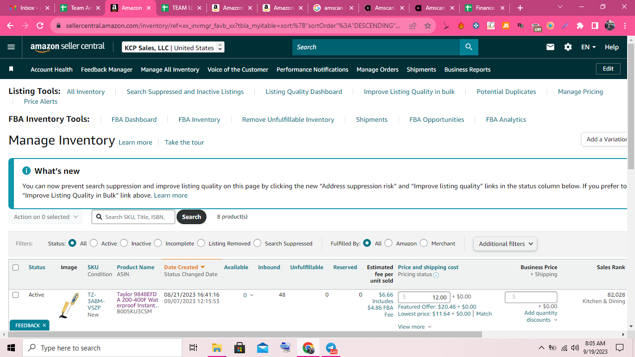
Task: Bookmark this page with the star icon
Action: (428, 26)
